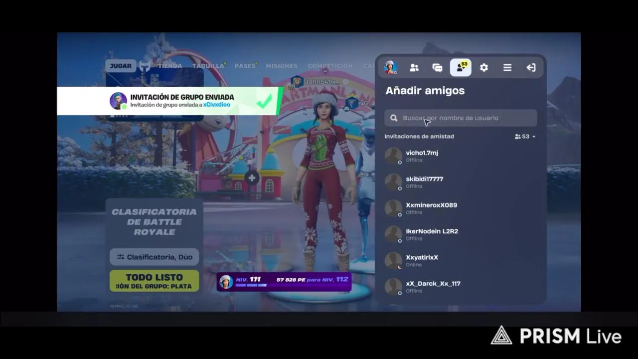638x359 pixels.
Task: Select the XxyatirixX invitation name
Action: pos(422,257)
